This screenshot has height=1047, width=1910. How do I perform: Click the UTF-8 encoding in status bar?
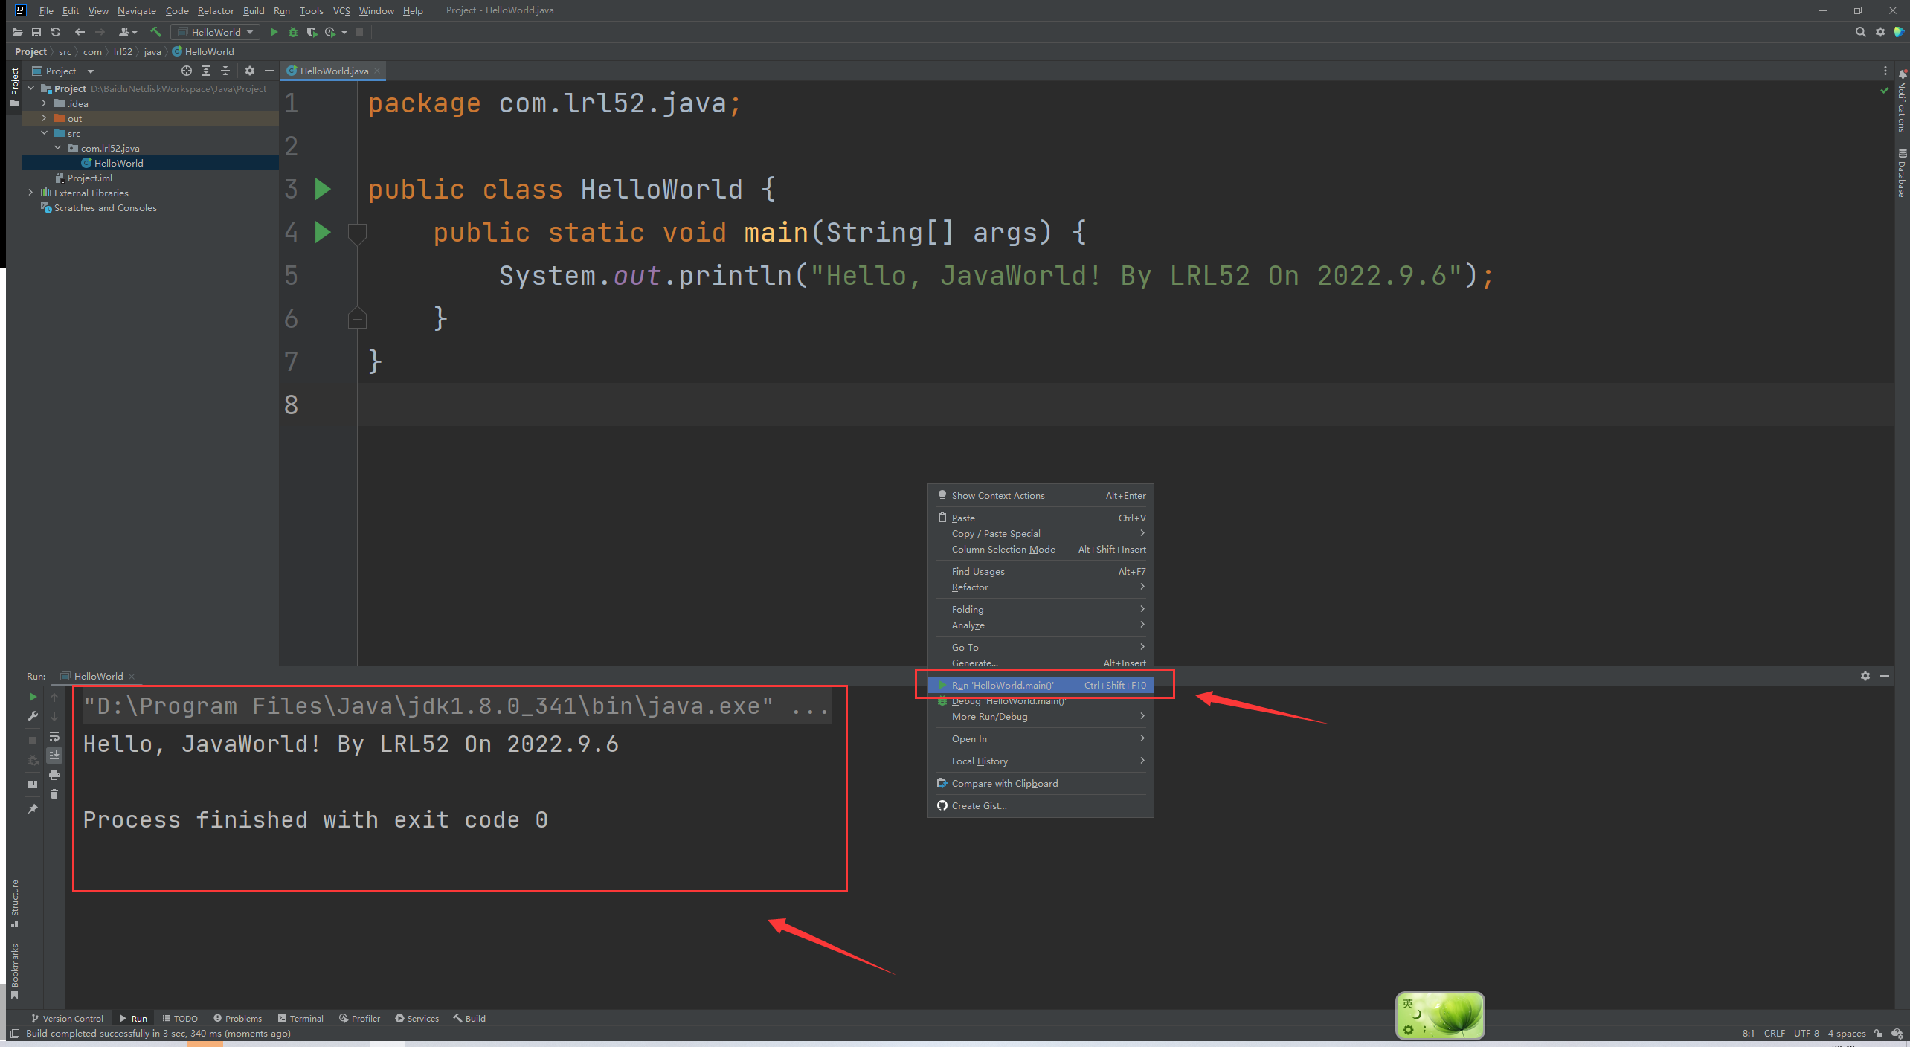[1805, 1033]
